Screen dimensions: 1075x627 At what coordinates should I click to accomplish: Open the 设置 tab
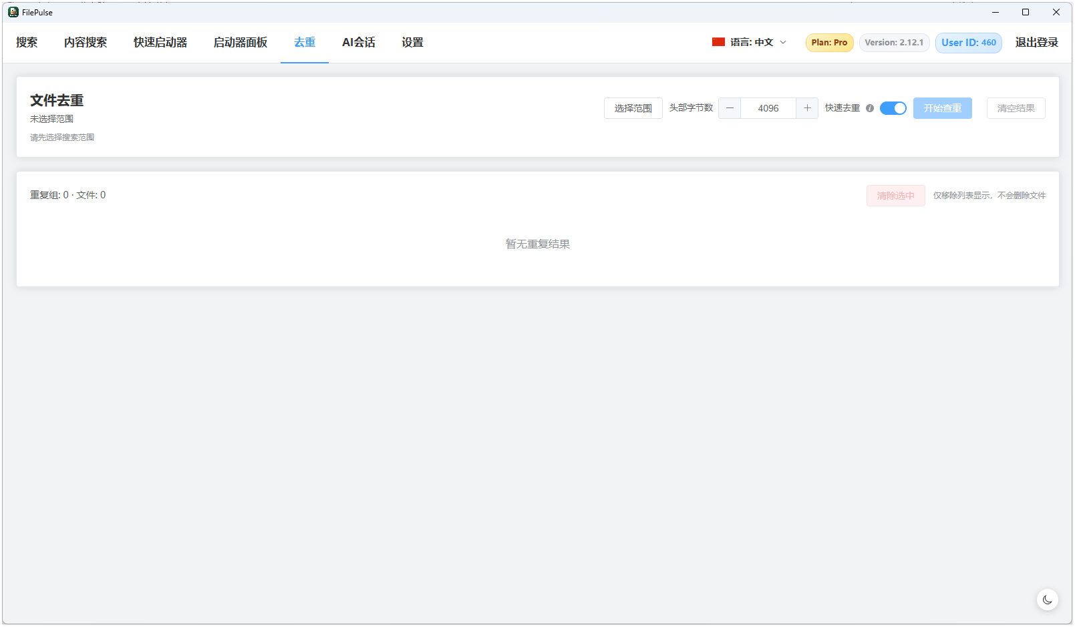412,43
